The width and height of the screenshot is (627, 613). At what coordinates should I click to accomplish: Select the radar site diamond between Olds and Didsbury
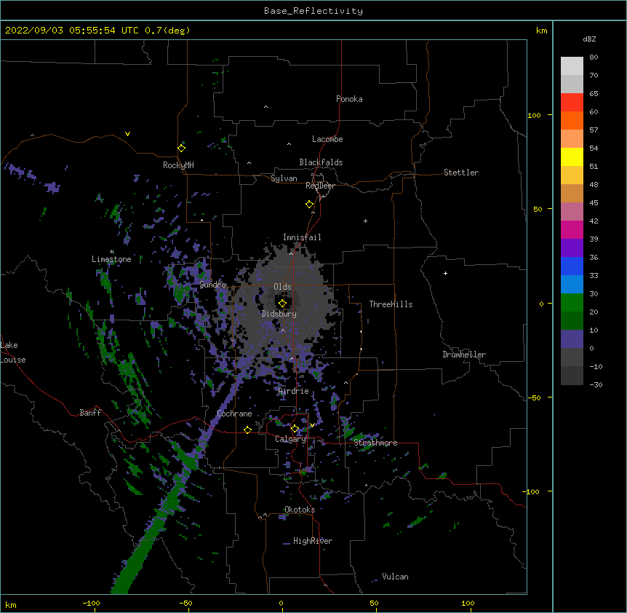pos(282,303)
